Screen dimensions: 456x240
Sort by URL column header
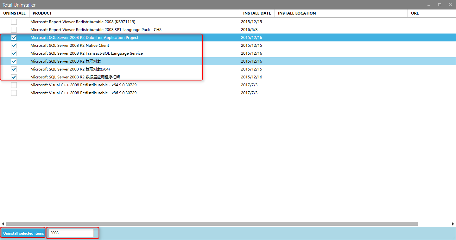click(432, 13)
